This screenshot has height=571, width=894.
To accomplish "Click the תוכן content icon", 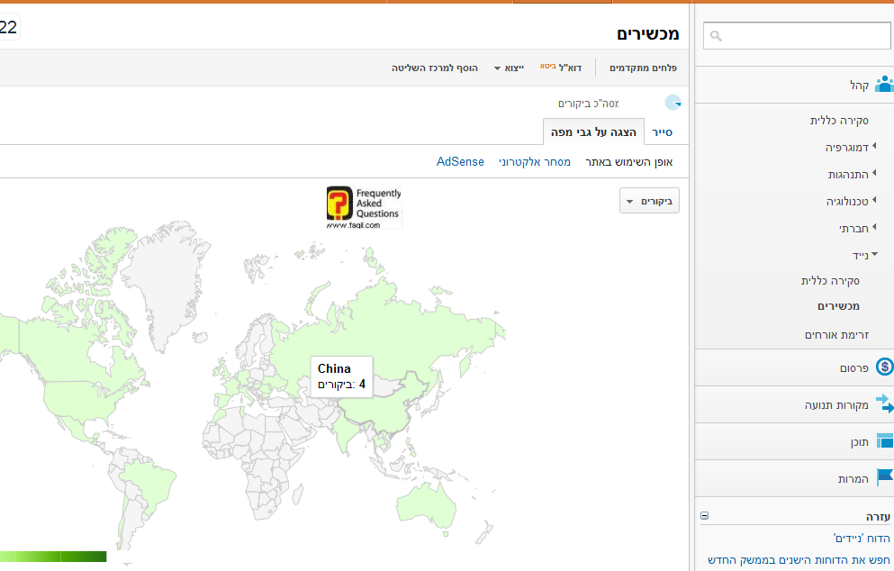I will 884,441.
